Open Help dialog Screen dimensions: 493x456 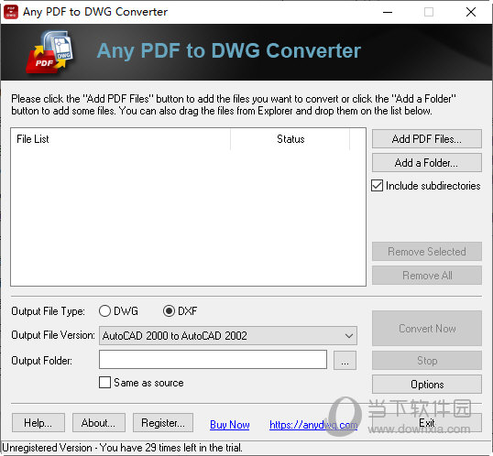(x=38, y=423)
